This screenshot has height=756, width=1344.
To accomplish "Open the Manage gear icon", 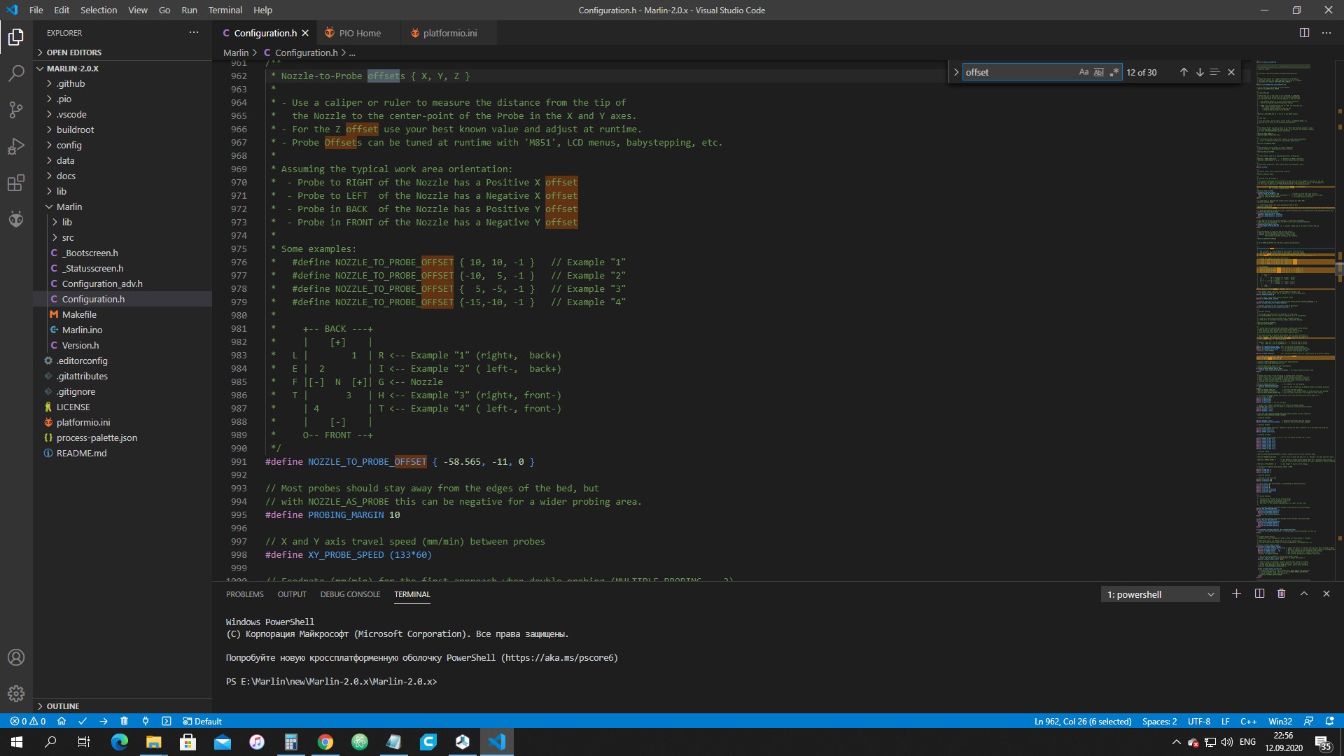I will coord(16,694).
